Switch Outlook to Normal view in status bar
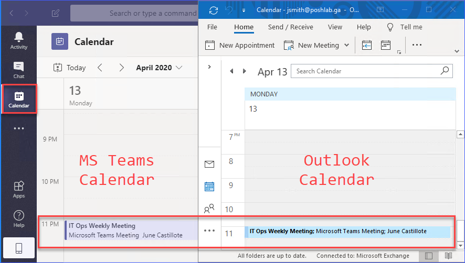 pyautogui.click(x=428, y=256)
